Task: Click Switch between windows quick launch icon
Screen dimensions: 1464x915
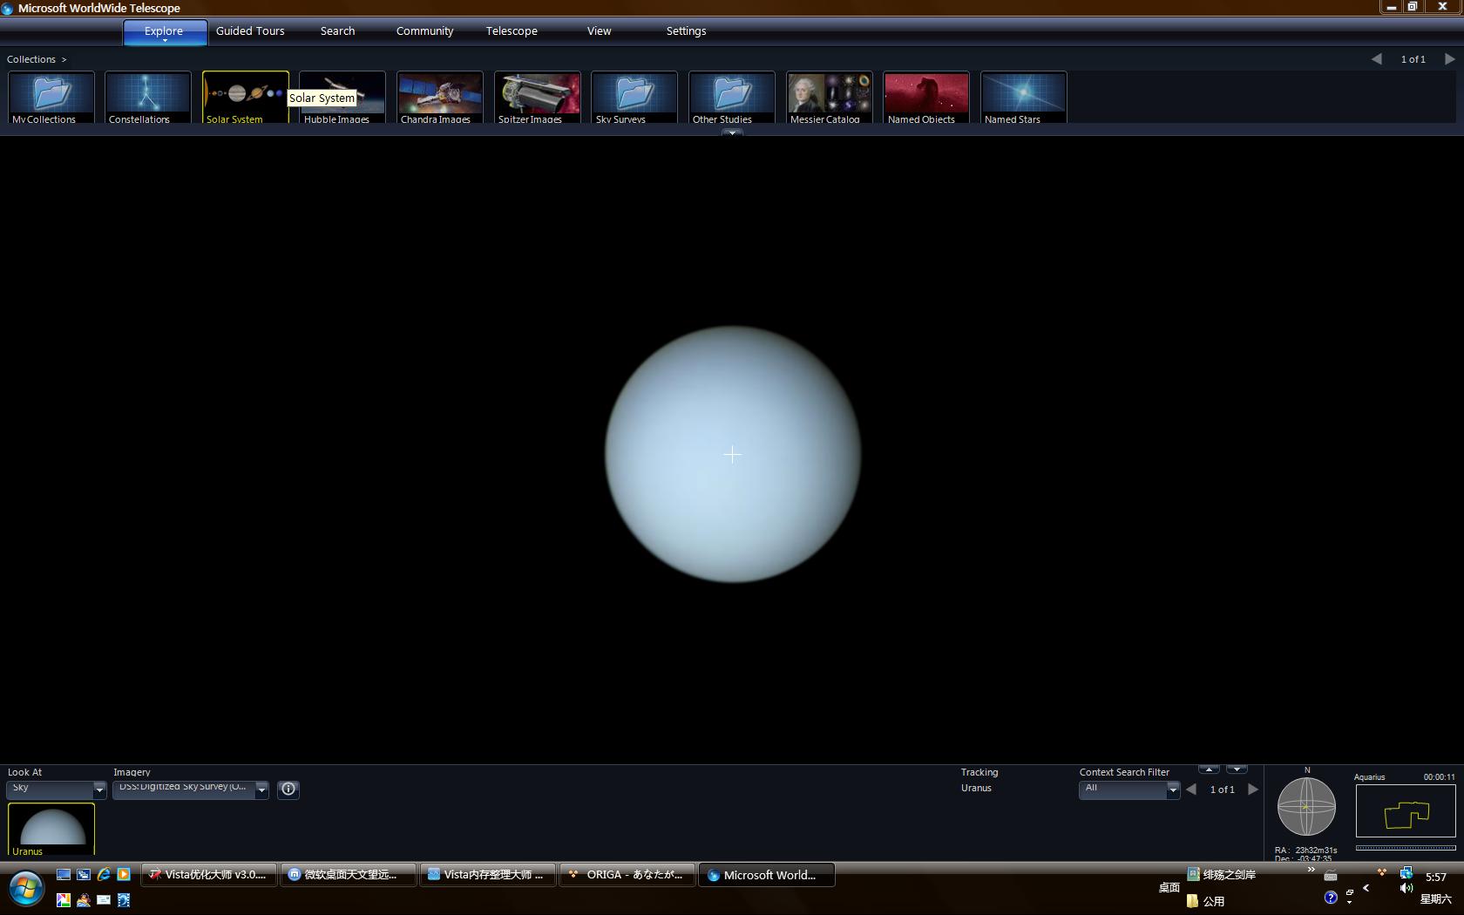Action: click(x=84, y=874)
